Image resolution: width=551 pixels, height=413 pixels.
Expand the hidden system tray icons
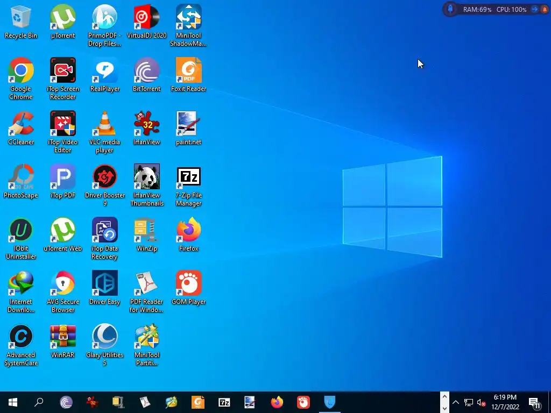(x=455, y=402)
